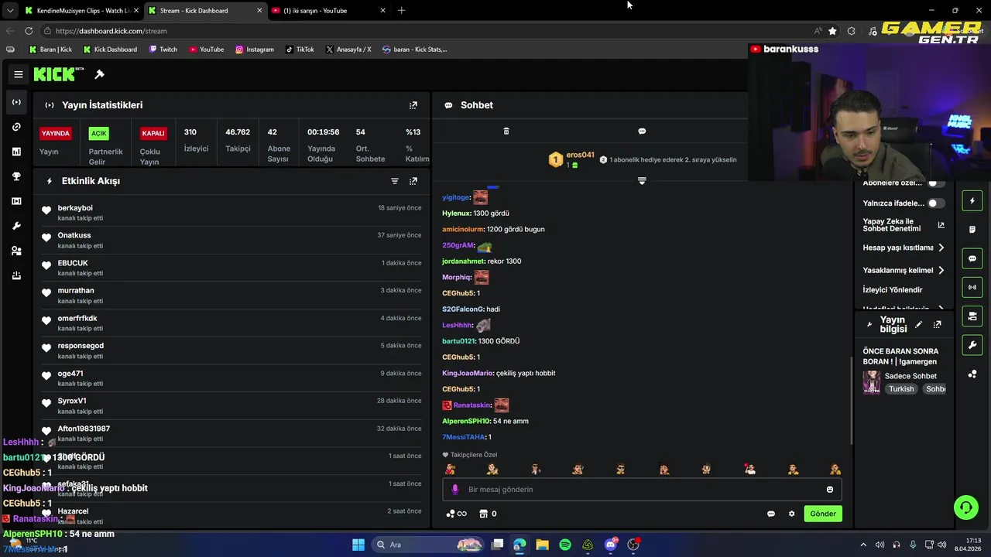Send message with Gönder button
Image resolution: width=991 pixels, height=557 pixels.
(x=823, y=514)
